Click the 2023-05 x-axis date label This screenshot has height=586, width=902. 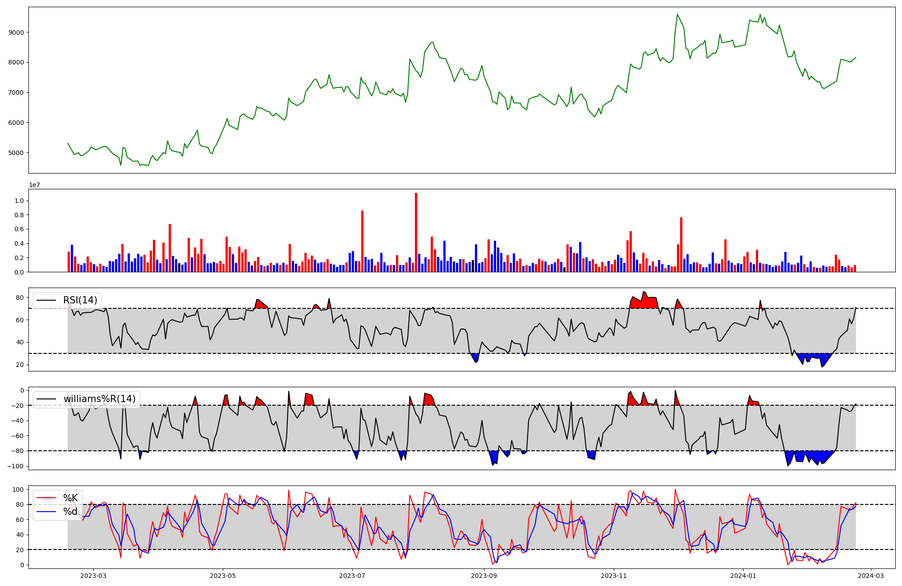point(223,576)
